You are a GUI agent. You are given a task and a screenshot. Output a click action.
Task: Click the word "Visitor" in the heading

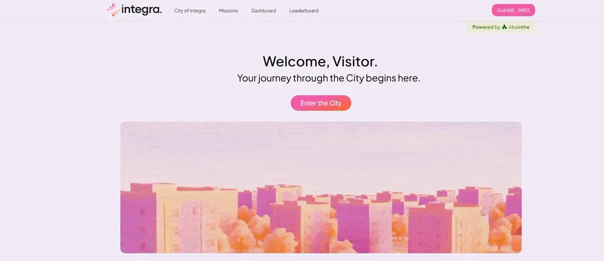353,61
